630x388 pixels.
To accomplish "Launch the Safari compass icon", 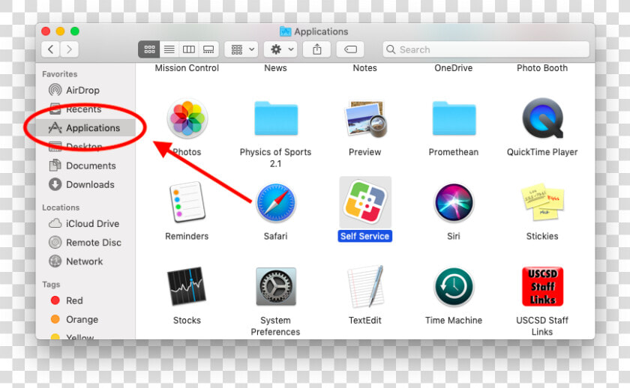I will (x=276, y=203).
